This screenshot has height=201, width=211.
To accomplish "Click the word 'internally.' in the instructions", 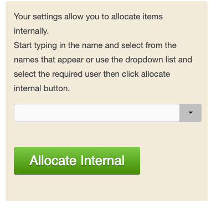I will (31, 31).
